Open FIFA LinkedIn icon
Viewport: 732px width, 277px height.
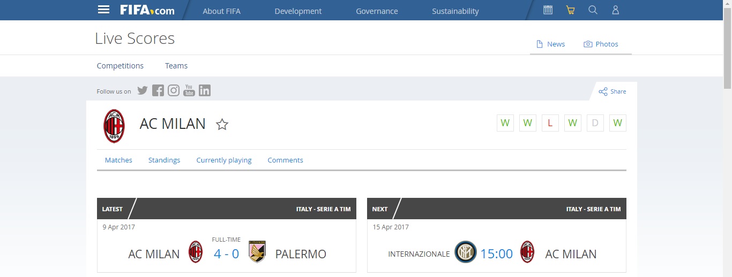(205, 90)
